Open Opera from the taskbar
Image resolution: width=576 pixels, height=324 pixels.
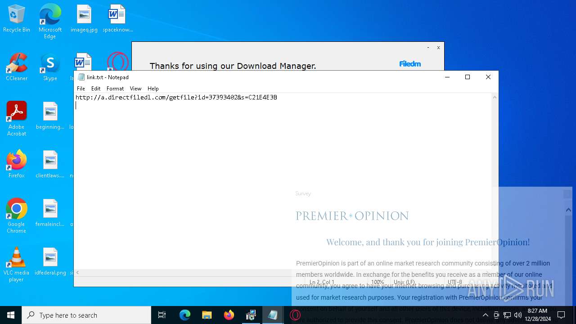click(x=295, y=315)
